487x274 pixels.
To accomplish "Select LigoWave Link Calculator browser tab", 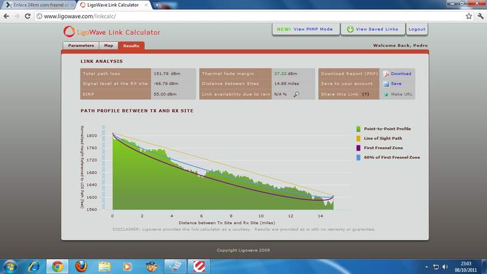I will point(113,5).
